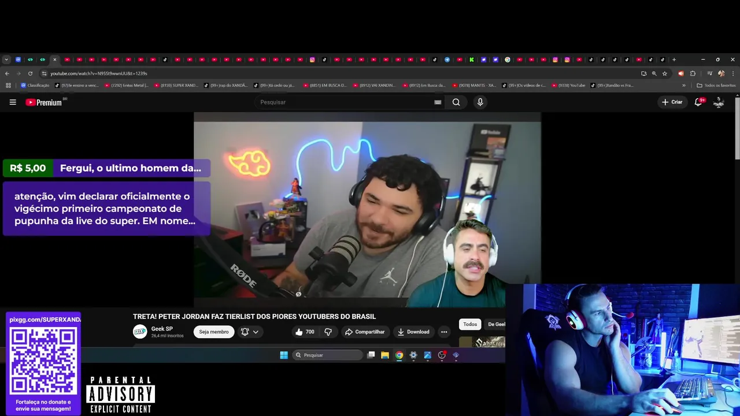Click the install/cast icon in address bar
740x416 pixels.
coord(643,73)
